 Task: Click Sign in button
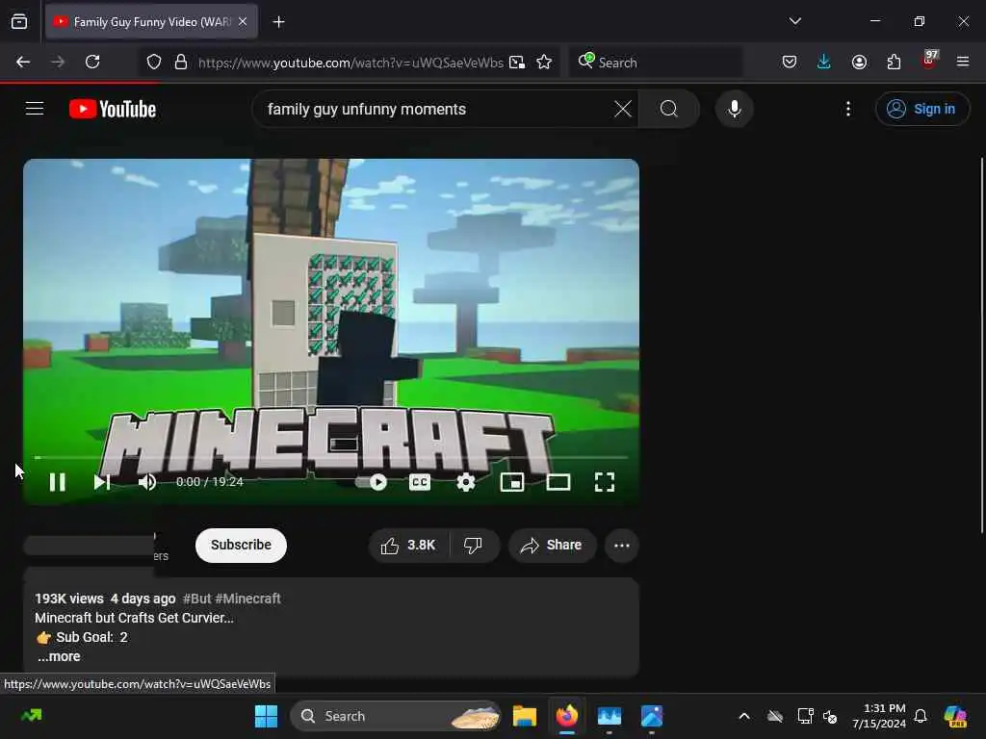coord(921,109)
